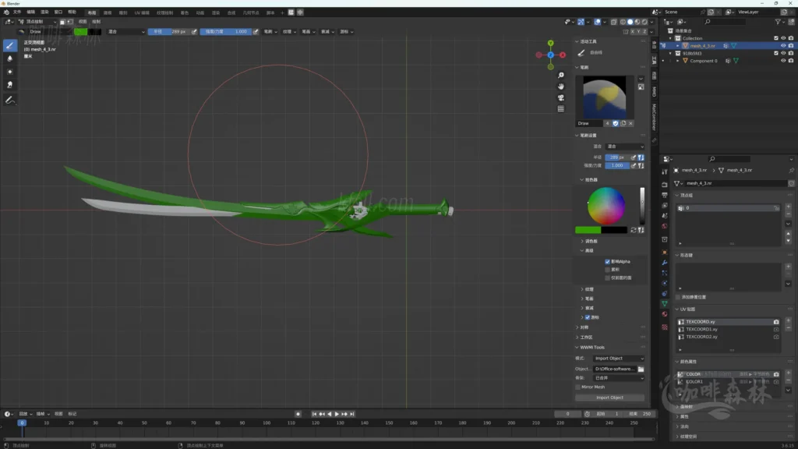Select the Smear tool in left toolbar

click(x=11, y=84)
